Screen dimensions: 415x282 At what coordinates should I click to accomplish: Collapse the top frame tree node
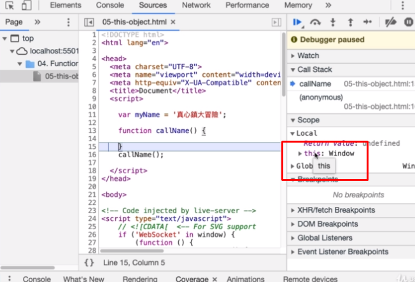[4, 39]
